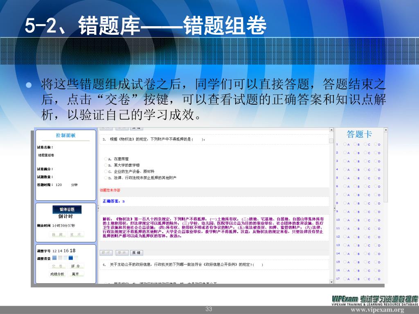Mark B for question 6 on answer card
The width and height of the screenshot is (419, 314).
click(355, 186)
